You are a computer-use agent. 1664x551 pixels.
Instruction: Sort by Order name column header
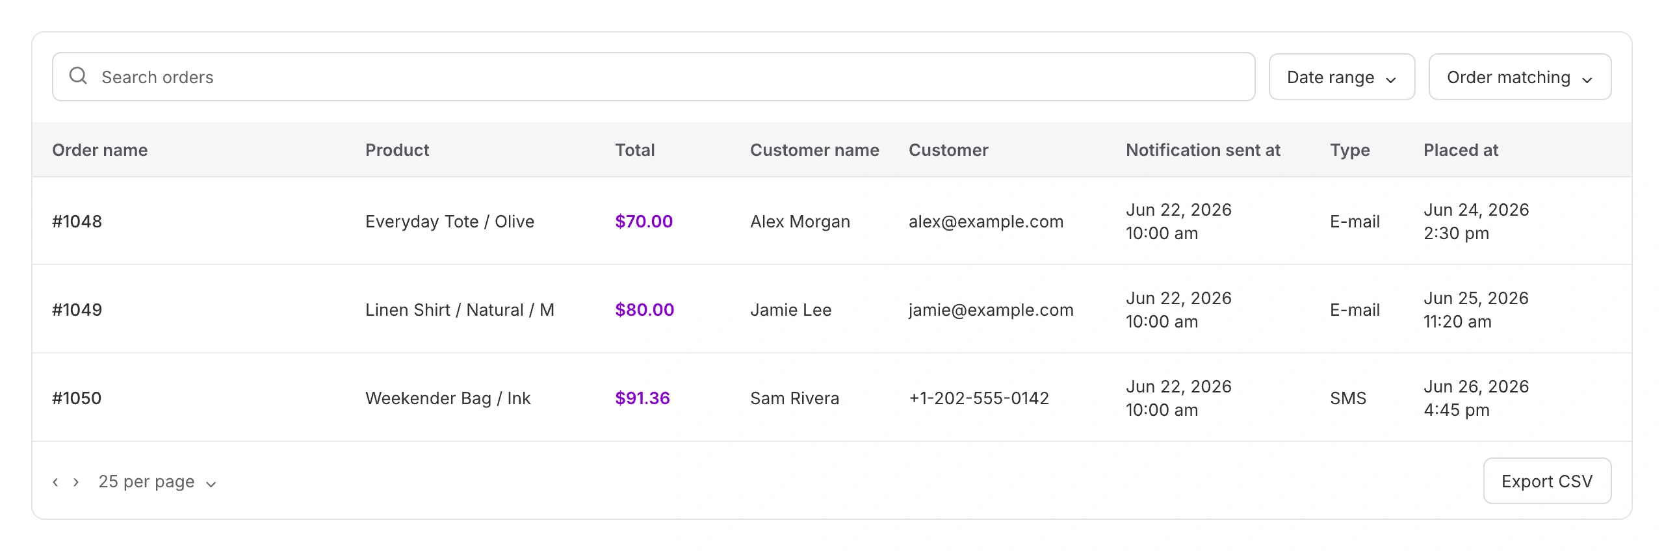(x=100, y=150)
